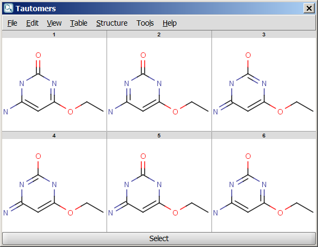Select tautomer structure 2
This screenshot has width=318, height=247.
(x=159, y=84)
